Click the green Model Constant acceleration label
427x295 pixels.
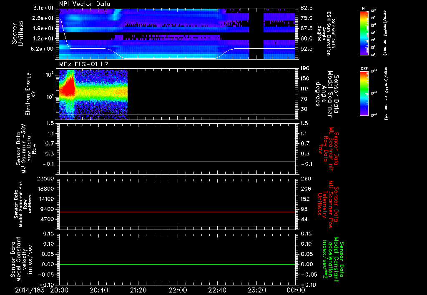[333, 260]
